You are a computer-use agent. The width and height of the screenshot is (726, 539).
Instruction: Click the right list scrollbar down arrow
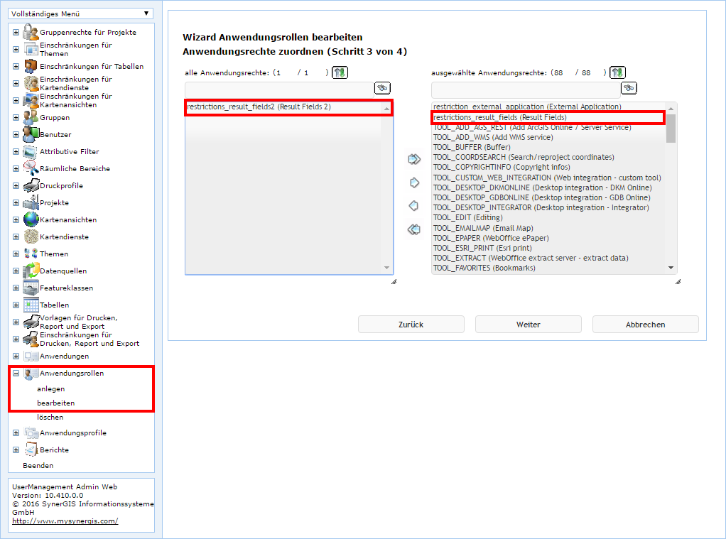(671, 268)
